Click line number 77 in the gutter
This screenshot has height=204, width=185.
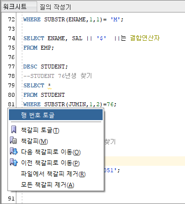11,67
